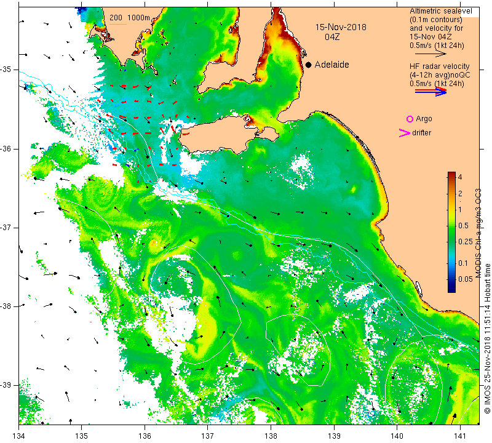Image resolution: width=492 pixels, height=443 pixels.
Task: Click the Argo legend label
Action: [x=424, y=119]
